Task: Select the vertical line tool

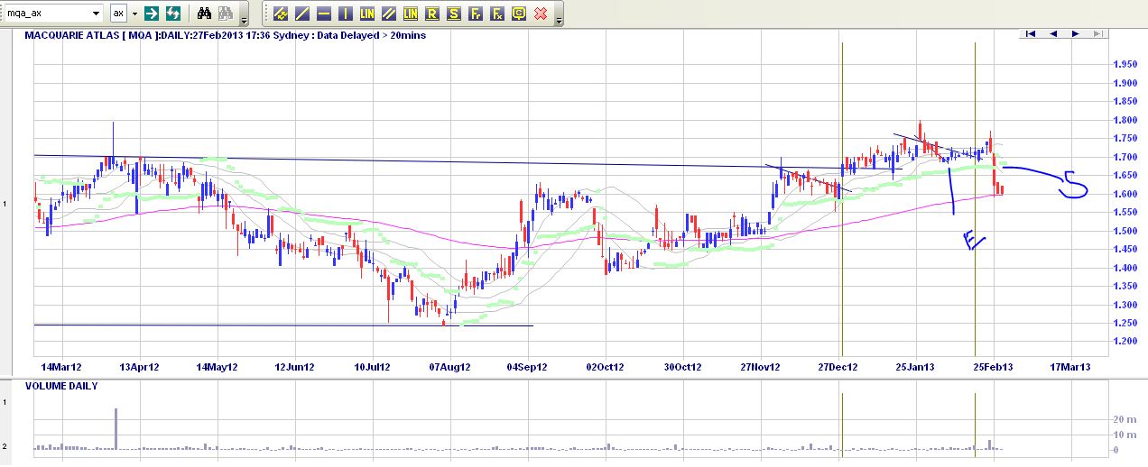Action: pyautogui.click(x=345, y=14)
